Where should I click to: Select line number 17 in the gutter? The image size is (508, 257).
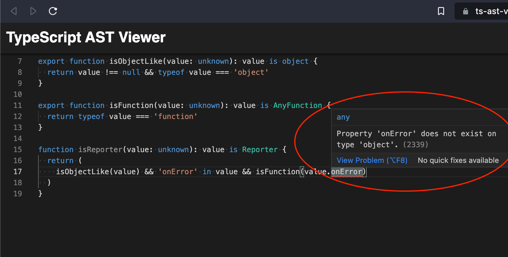(x=18, y=172)
